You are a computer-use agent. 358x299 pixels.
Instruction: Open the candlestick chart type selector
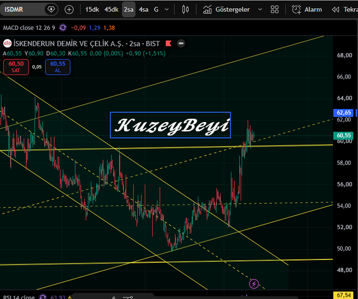[x=185, y=9]
